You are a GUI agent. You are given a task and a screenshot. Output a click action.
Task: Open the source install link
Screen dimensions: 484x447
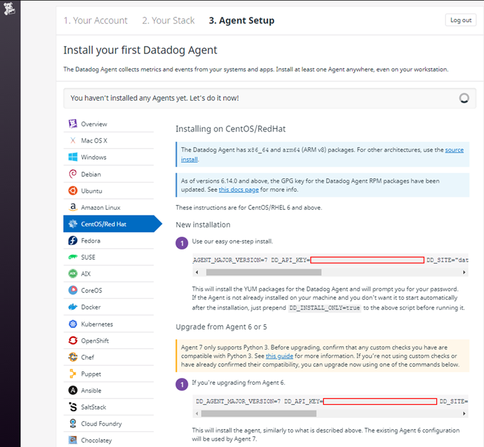454,150
